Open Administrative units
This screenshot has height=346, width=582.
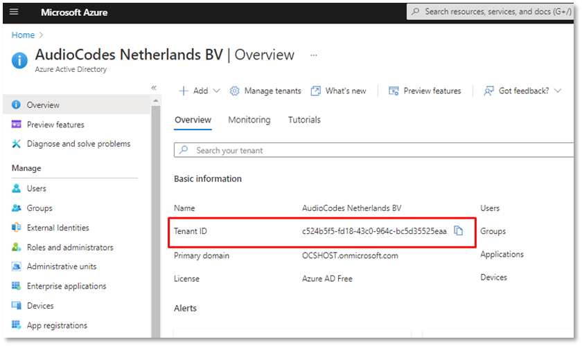point(62,266)
